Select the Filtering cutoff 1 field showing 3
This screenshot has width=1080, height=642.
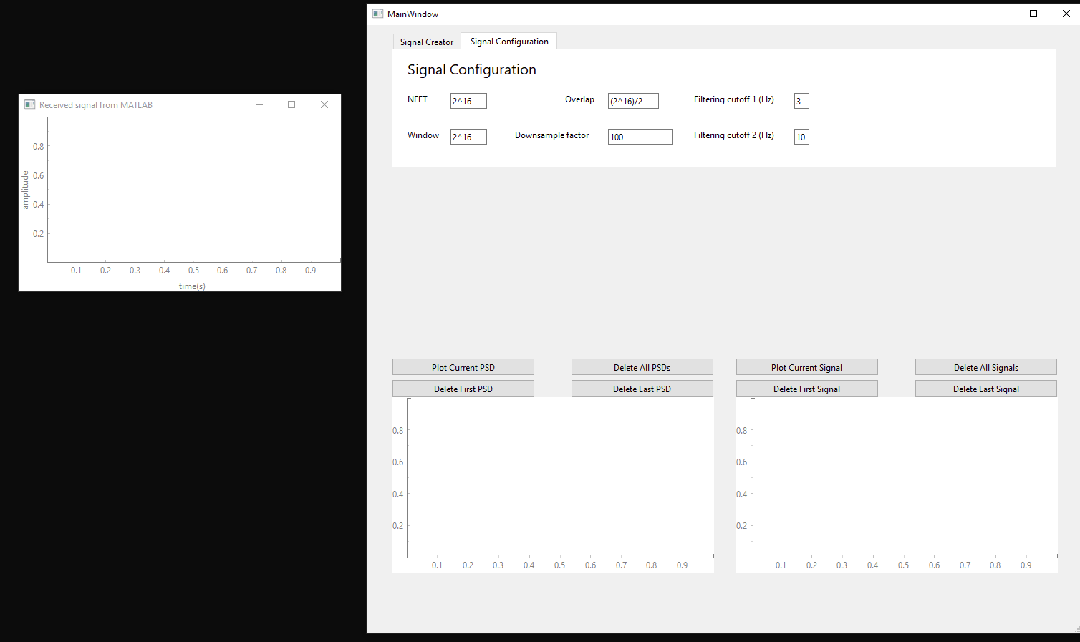pyautogui.click(x=801, y=100)
